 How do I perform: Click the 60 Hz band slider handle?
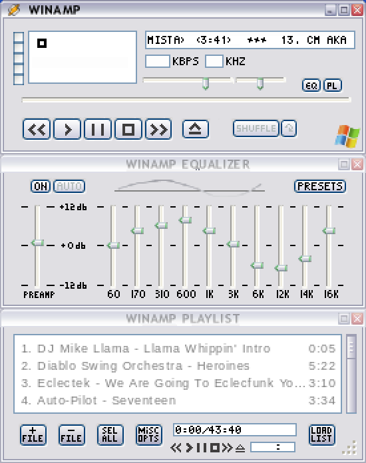(x=113, y=245)
